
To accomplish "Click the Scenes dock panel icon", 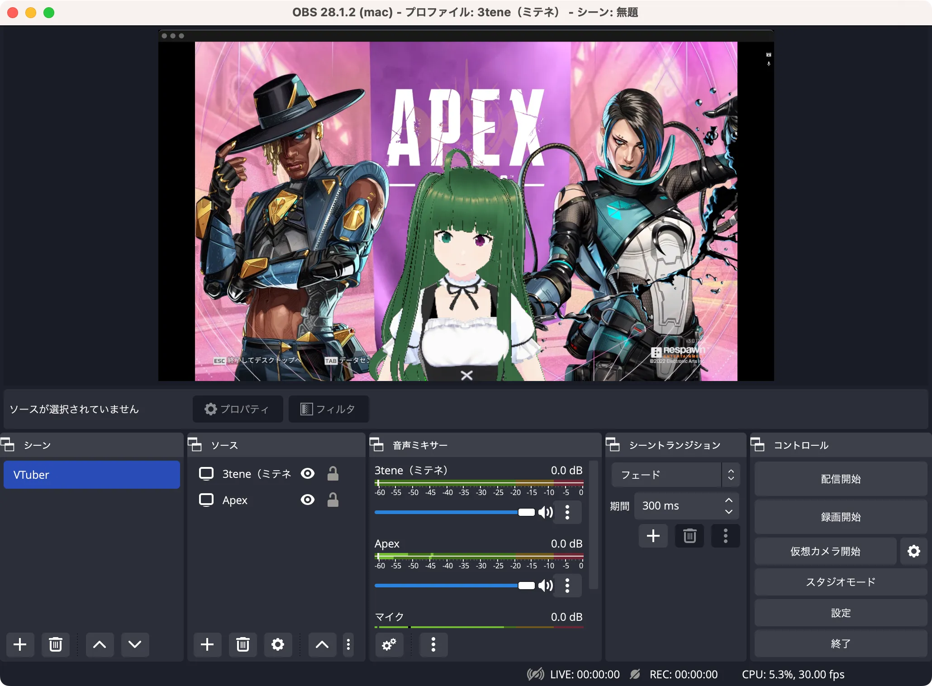I will click(x=8, y=445).
